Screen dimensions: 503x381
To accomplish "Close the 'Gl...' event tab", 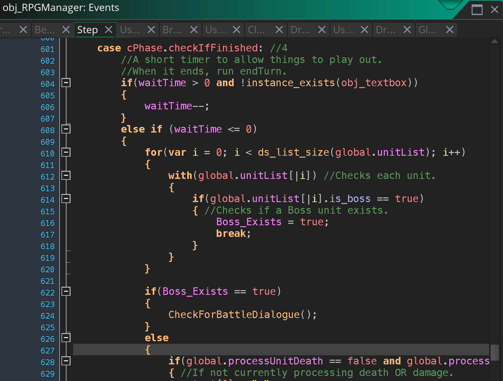I will click(450, 30).
